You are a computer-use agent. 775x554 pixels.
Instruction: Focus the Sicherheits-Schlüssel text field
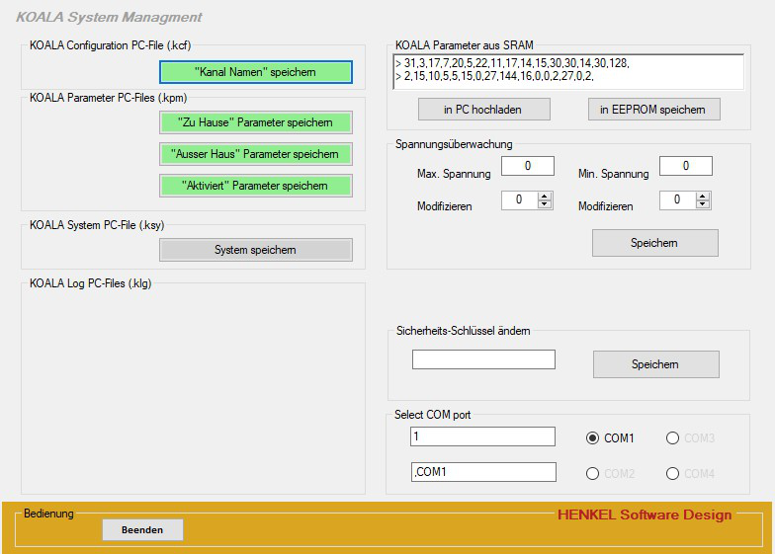(x=483, y=359)
